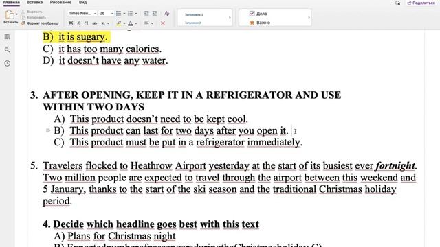440x247 pixels.
Task: Apply font color A button
Action: (x=131, y=23)
